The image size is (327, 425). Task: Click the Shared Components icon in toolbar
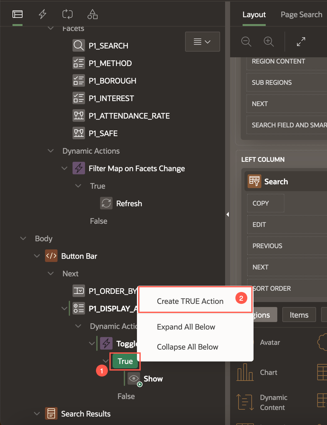pos(92,14)
